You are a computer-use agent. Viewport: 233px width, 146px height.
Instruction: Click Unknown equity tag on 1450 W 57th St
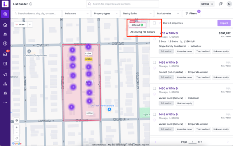tap(184, 103)
